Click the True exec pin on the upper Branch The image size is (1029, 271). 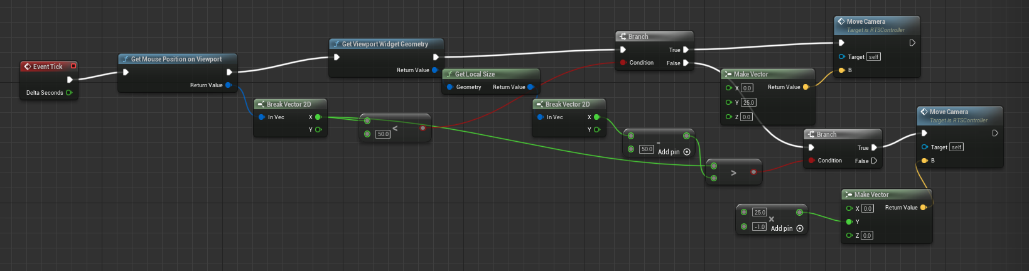point(686,50)
